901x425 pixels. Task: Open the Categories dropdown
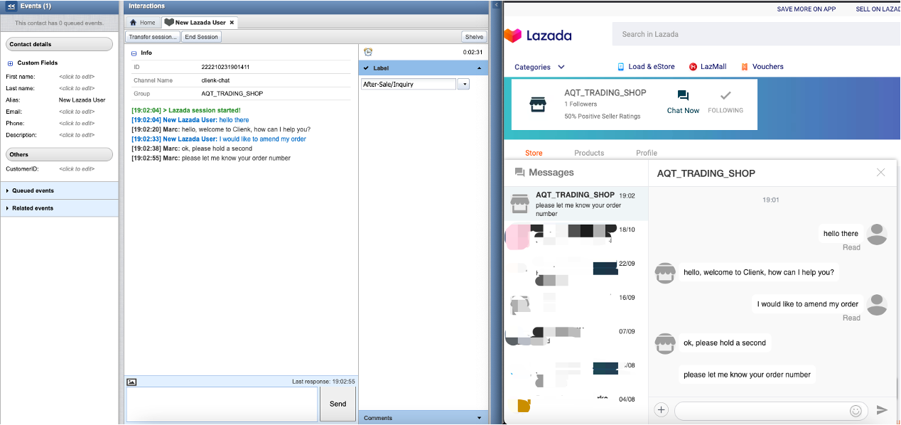click(539, 67)
